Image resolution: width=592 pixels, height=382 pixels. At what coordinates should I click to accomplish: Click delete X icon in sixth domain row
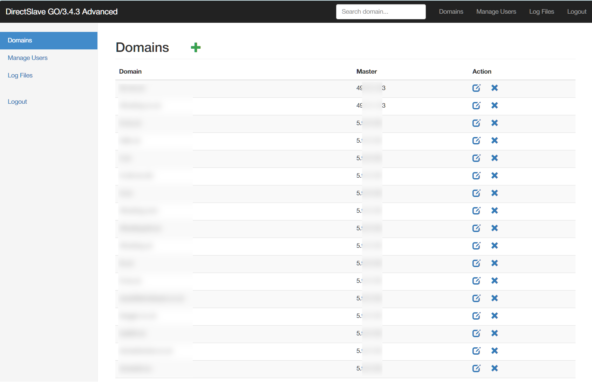coord(494,176)
